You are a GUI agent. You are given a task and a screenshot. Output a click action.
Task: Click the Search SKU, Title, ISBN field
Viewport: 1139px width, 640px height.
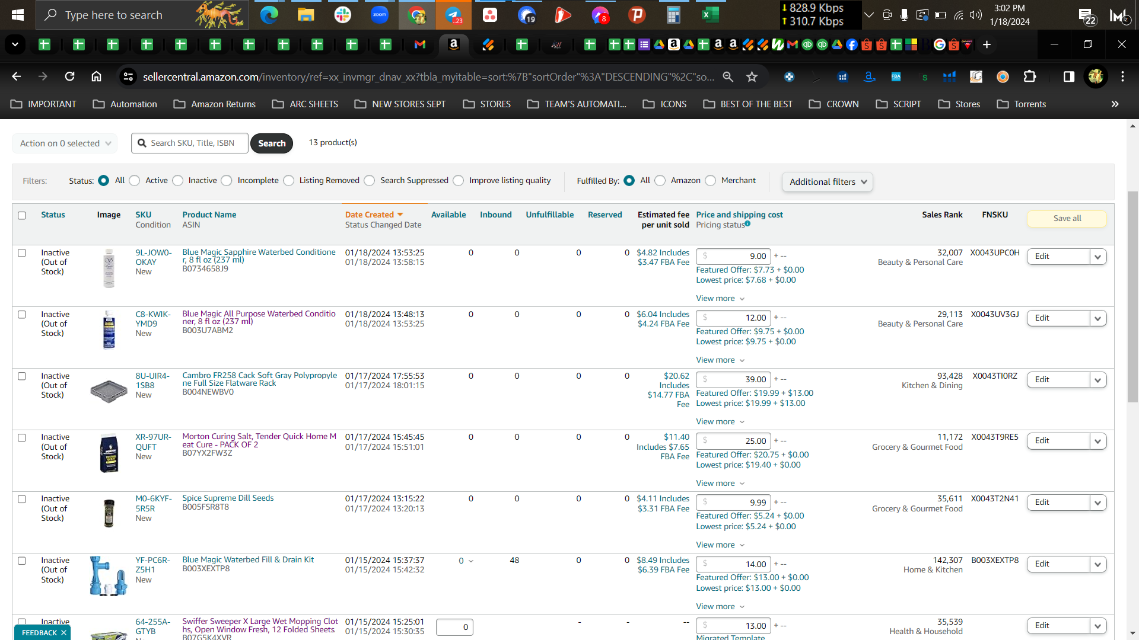pos(190,143)
